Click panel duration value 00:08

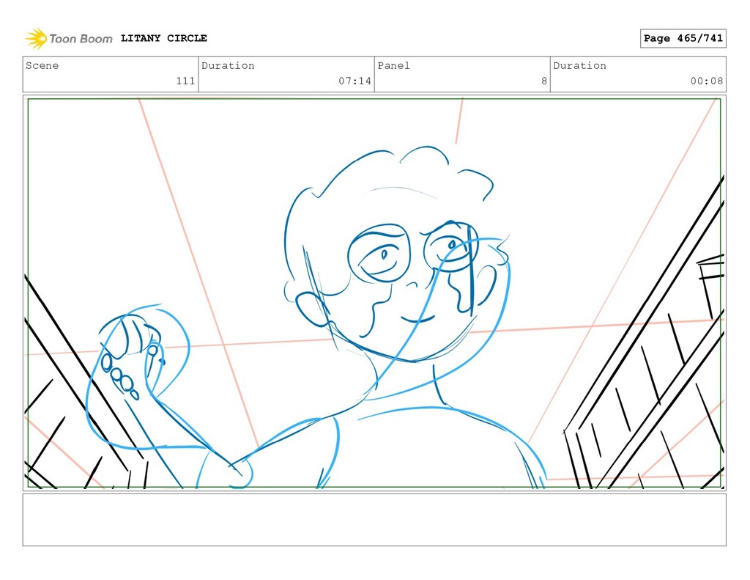point(707,81)
